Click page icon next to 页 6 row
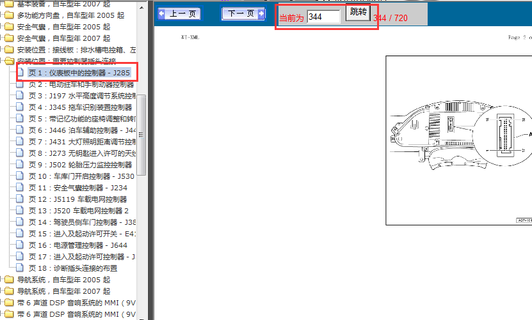Viewport: 532px width, 320px height. [x=20, y=130]
